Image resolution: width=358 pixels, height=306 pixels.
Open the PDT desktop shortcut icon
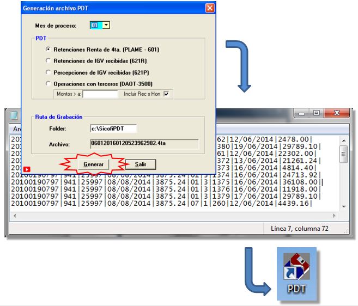tap(296, 273)
